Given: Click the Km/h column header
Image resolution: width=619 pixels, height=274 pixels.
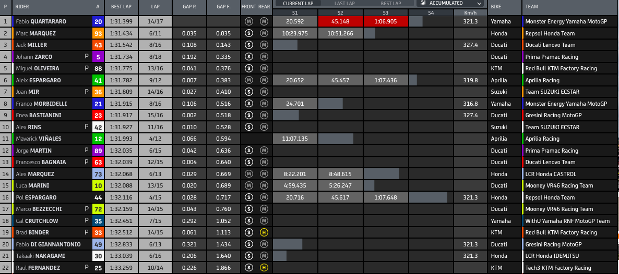Looking at the screenshot, I should tap(470, 13).
